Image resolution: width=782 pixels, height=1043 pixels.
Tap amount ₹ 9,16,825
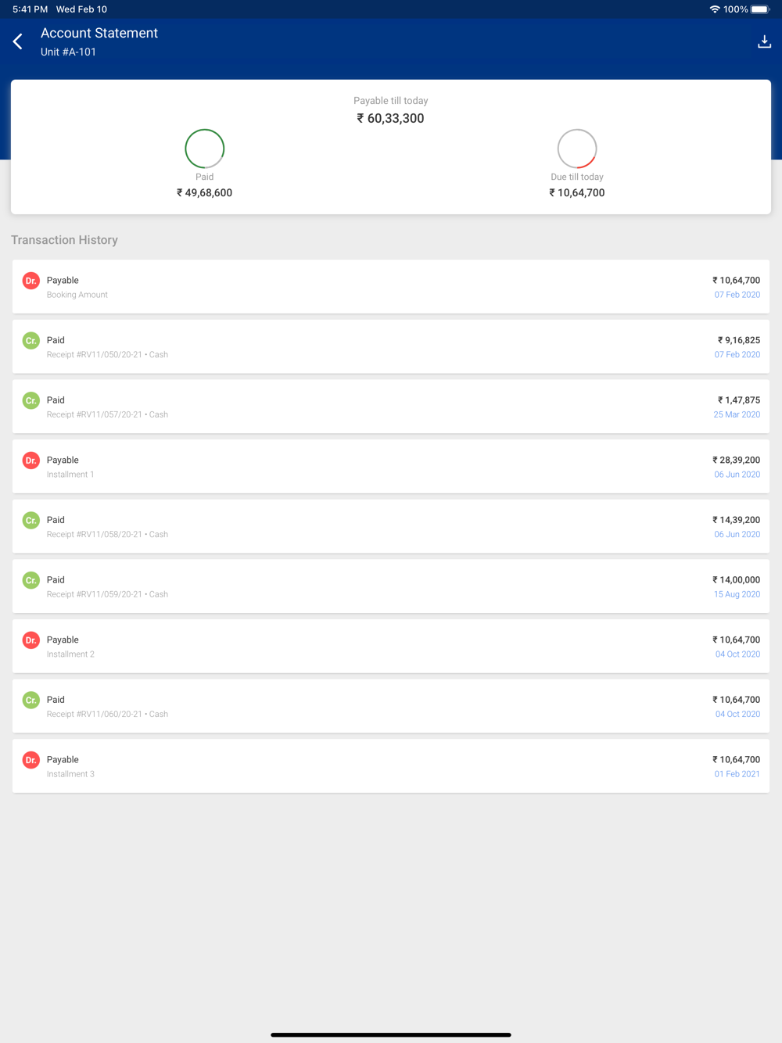coord(739,340)
